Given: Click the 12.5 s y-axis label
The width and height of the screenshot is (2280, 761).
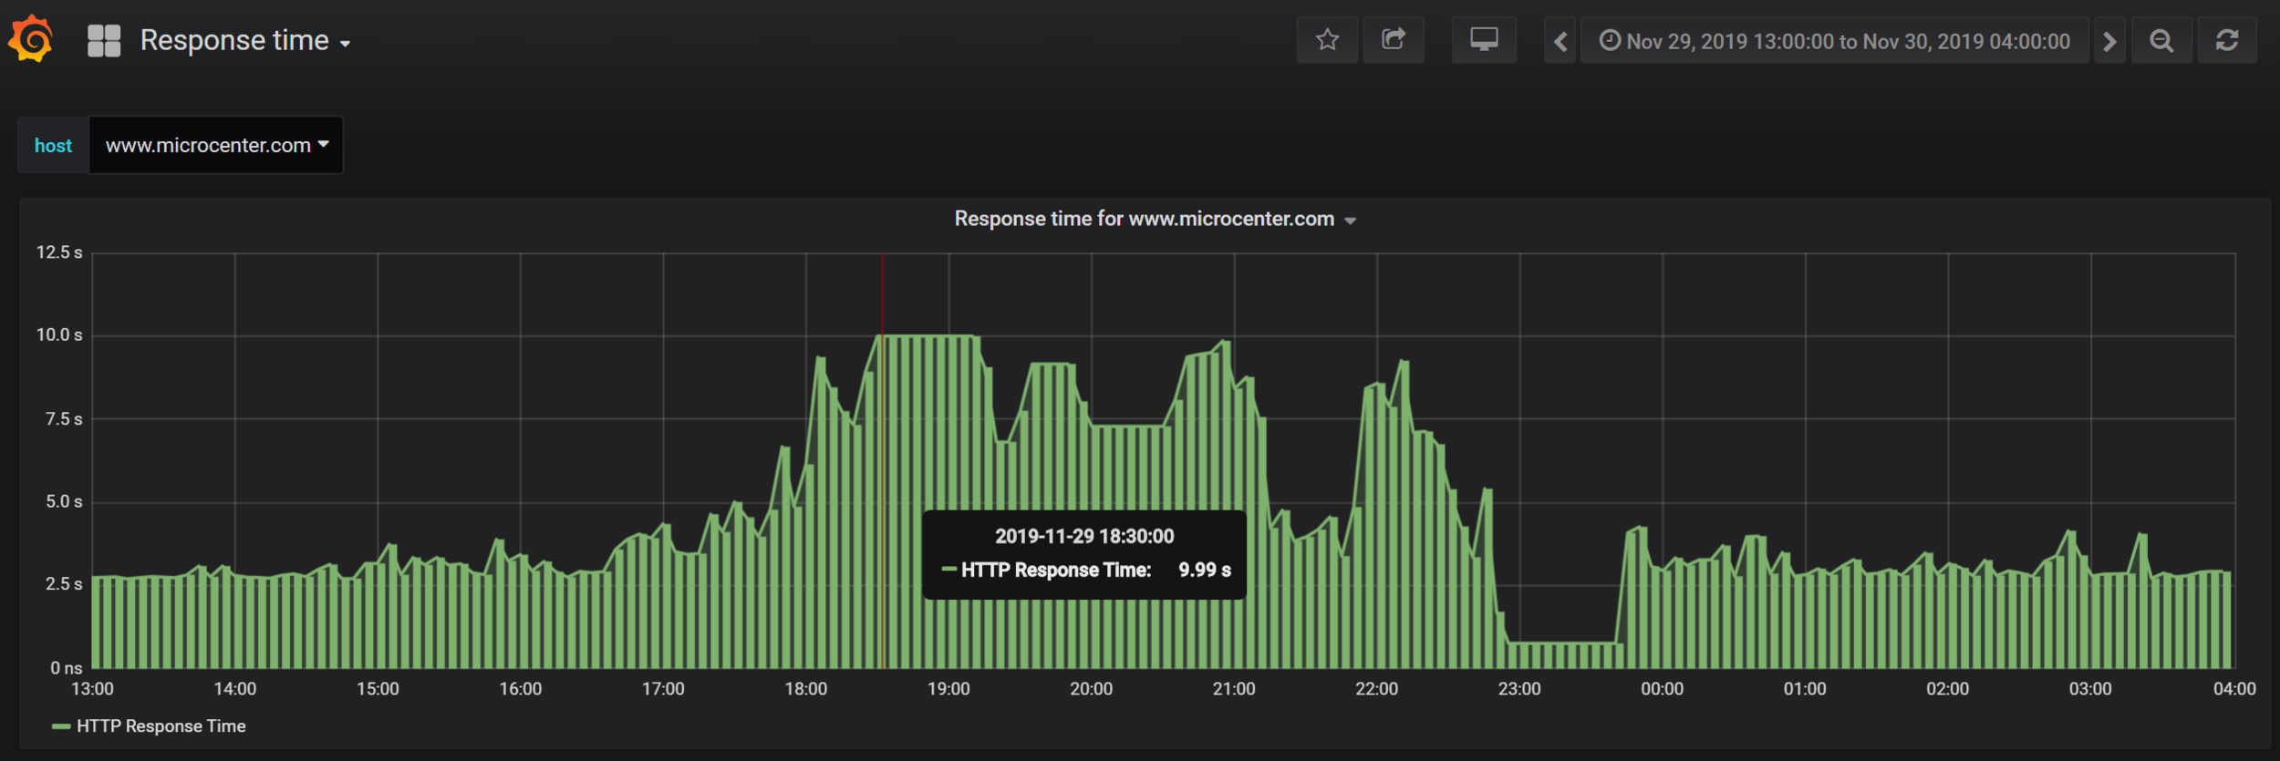Looking at the screenshot, I should pyautogui.click(x=59, y=252).
